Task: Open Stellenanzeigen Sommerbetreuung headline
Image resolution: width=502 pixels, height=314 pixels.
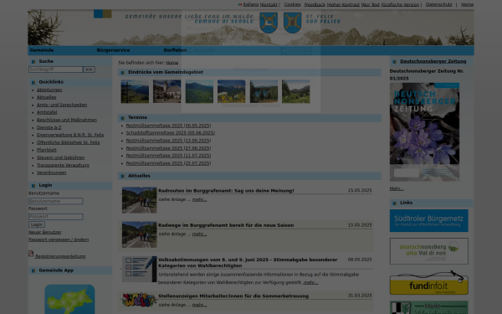Action: tap(233, 296)
